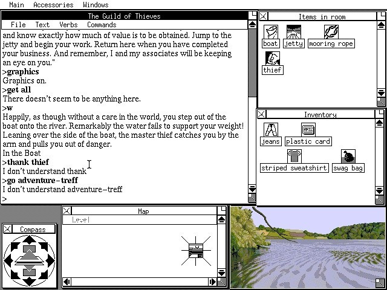Click the size gadget of Guild of Thieves window
The width and height of the screenshot is (387, 290).
(252, 198)
